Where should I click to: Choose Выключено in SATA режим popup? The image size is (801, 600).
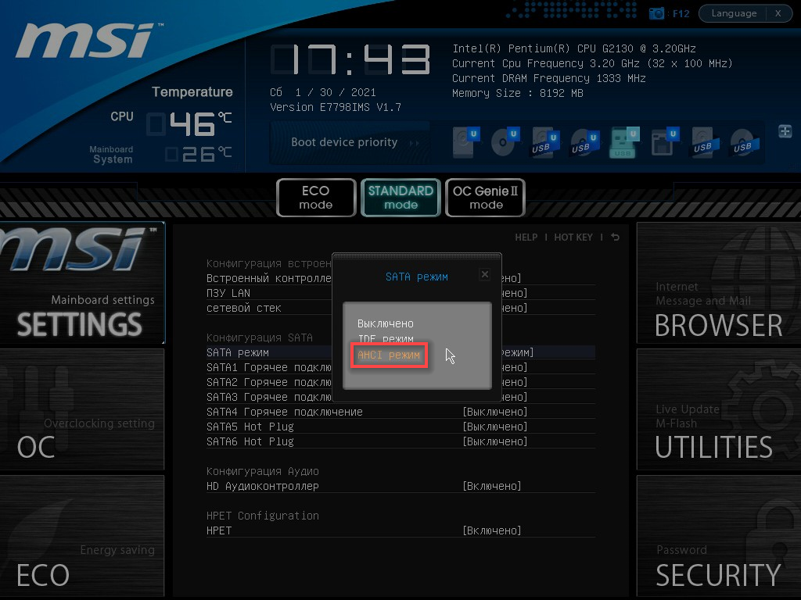tap(385, 323)
